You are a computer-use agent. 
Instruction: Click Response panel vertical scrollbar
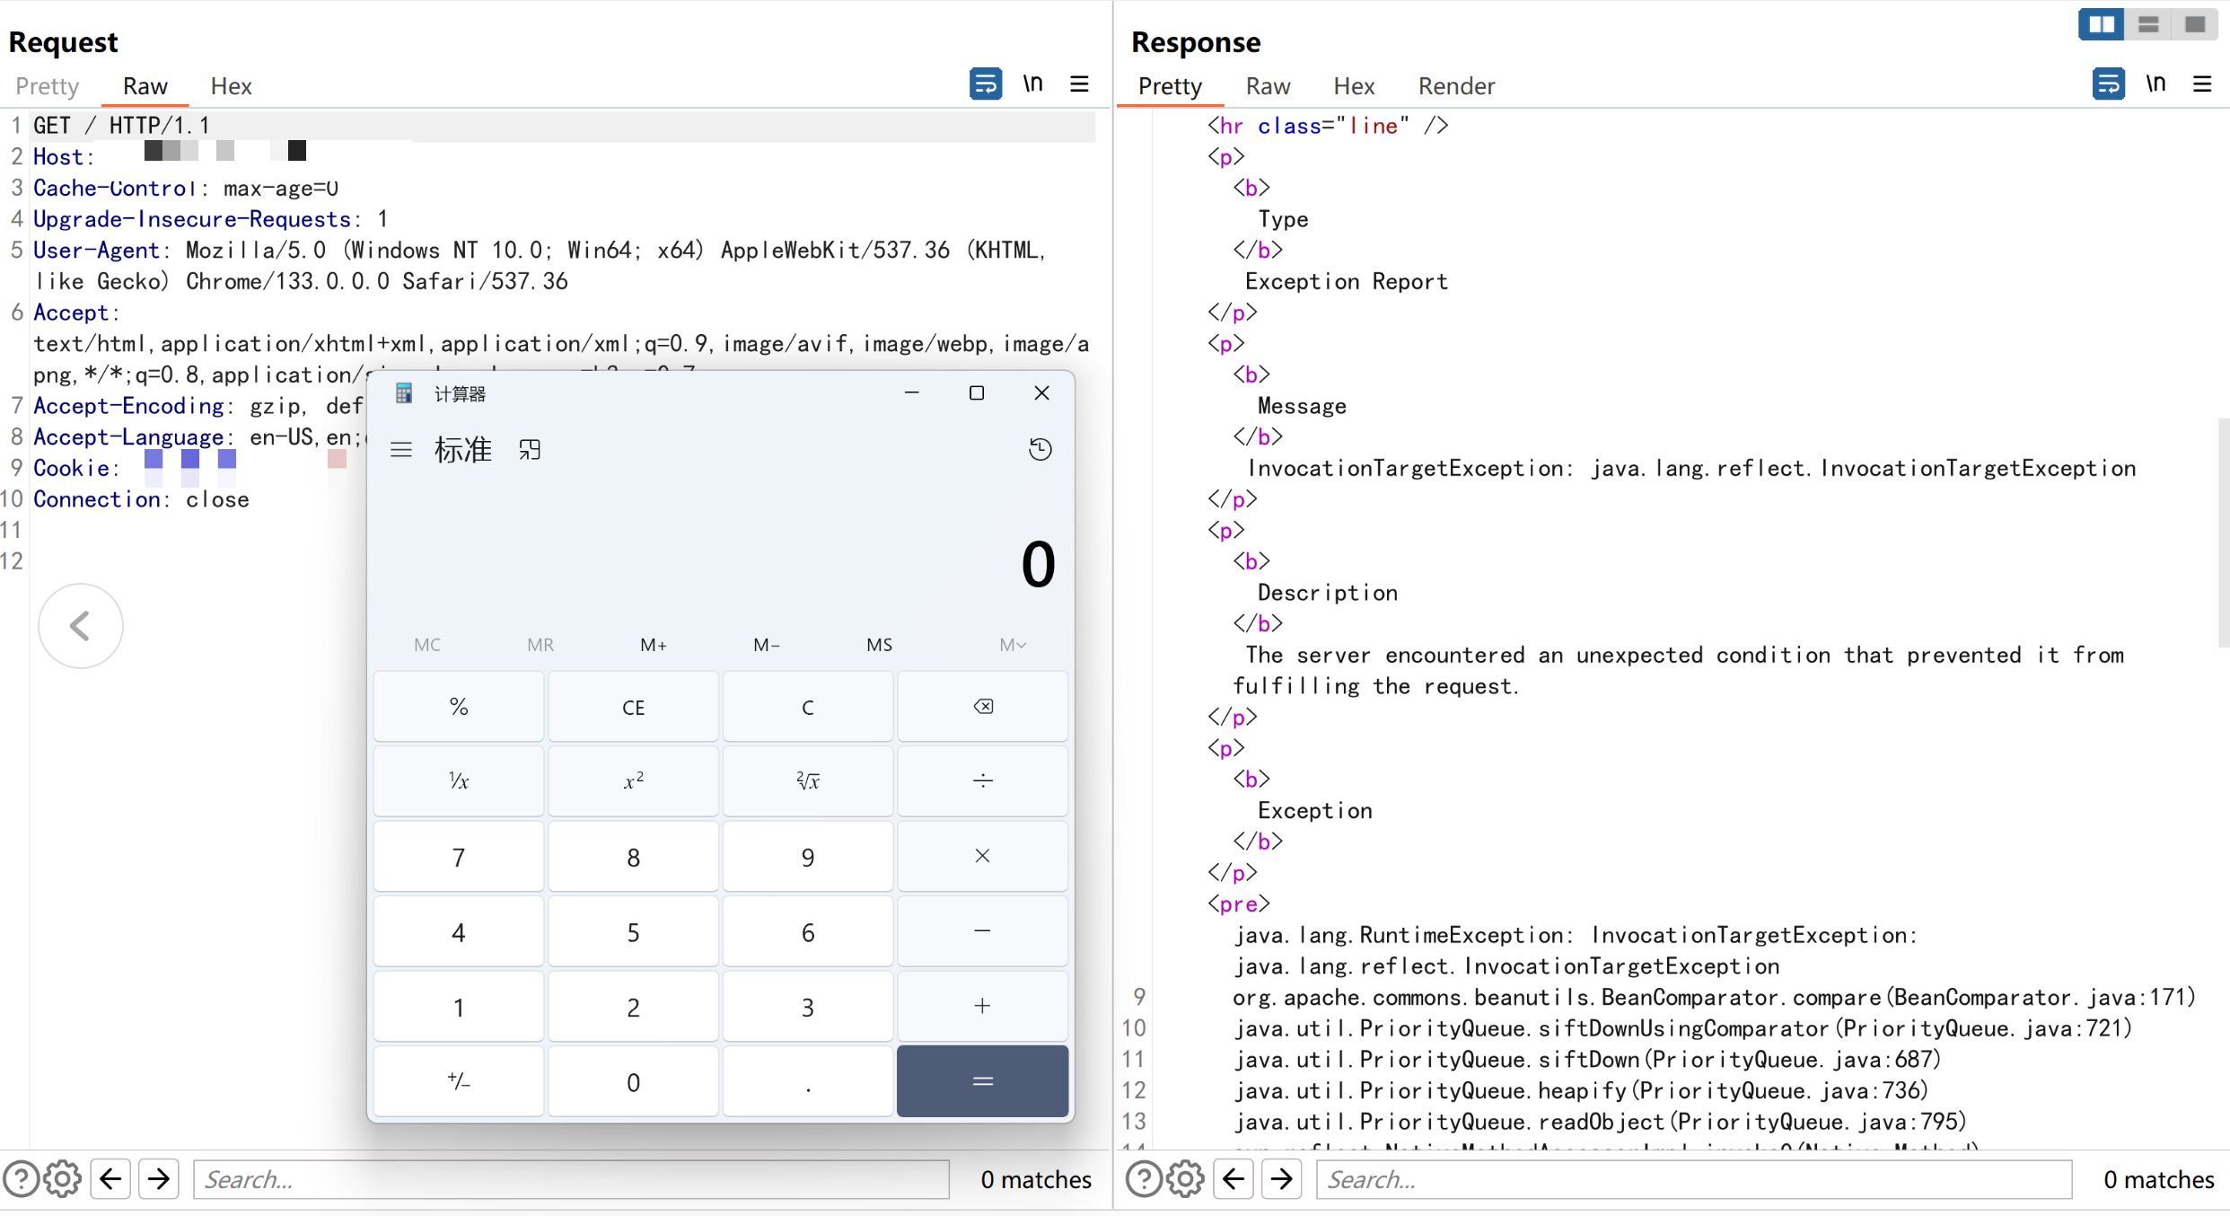(x=2223, y=532)
